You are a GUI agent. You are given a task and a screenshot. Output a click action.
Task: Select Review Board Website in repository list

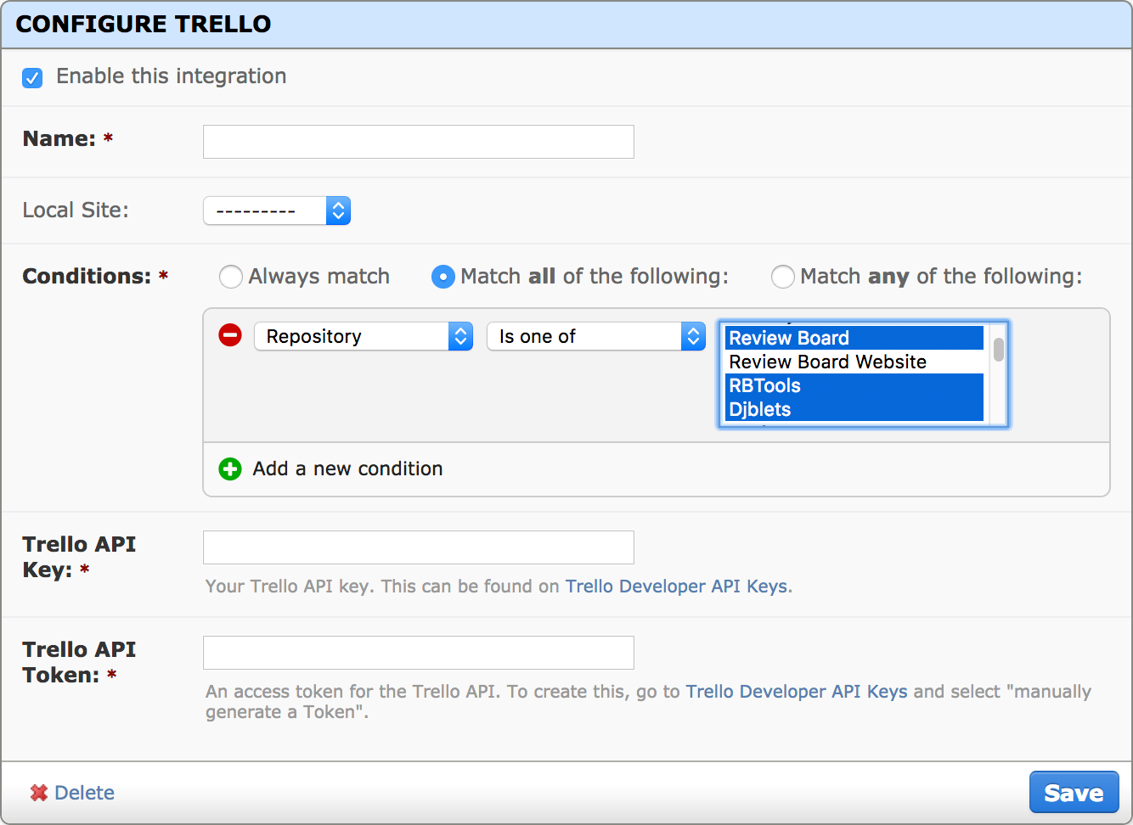click(x=854, y=362)
